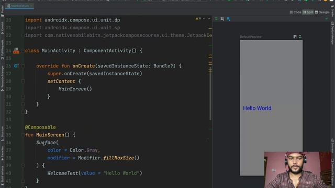Collapse the setContent block at line 28
This screenshot has height=188, width=335.
(x=23, y=81)
